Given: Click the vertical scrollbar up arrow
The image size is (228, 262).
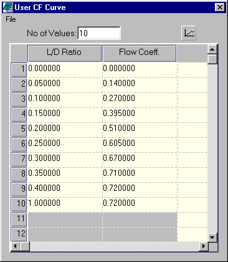Looking at the screenshot, I should 212,49.
